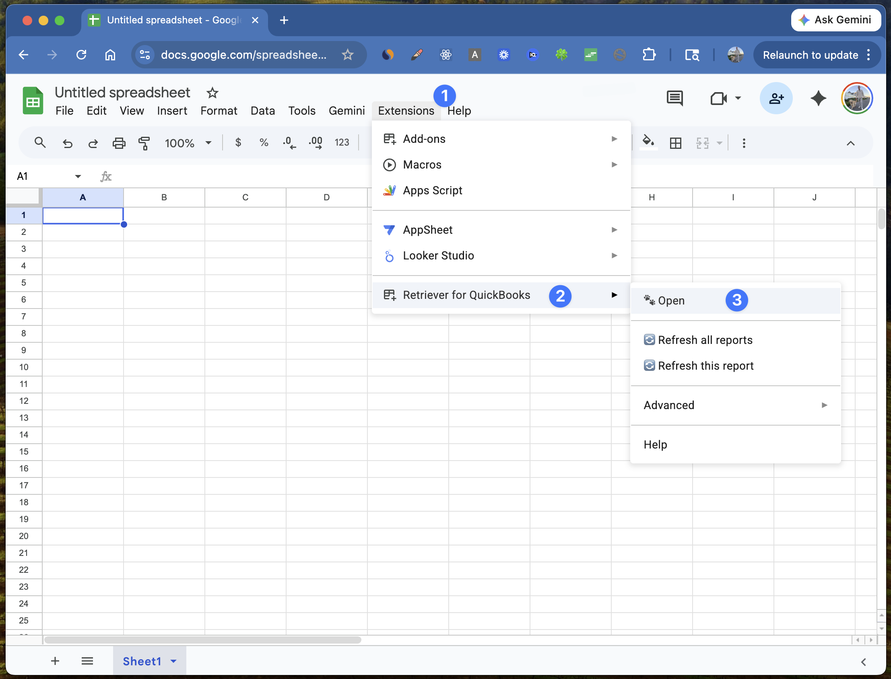This screenshot has width=891, height=679.
Task: Open the Gemini menu
Action: (x=346, y=111)
